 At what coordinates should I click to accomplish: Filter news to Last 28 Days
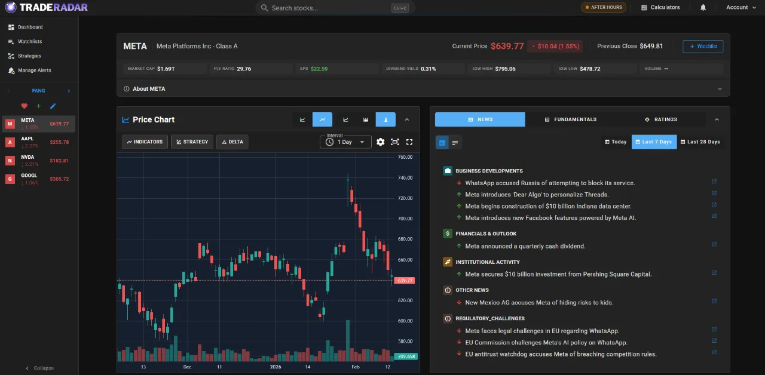point(700,142)
